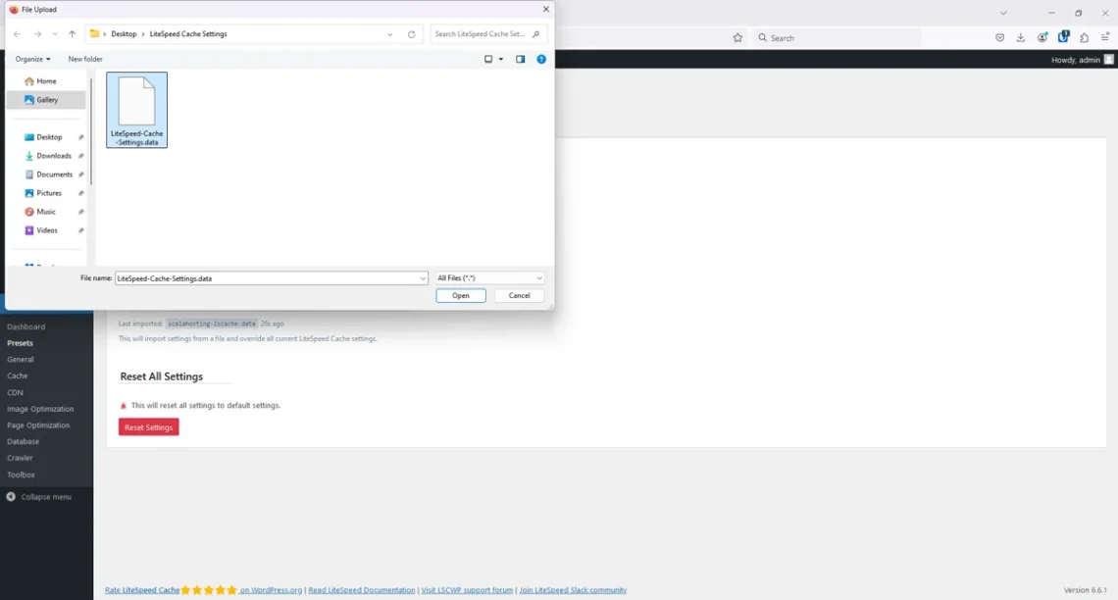This screenshot has height=600, width=1118.
Task: Open the All Files type dropdown
Action: tap(489, 278)
